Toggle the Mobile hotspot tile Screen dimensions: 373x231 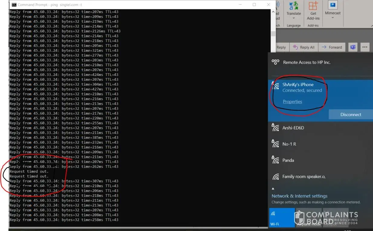336,217
